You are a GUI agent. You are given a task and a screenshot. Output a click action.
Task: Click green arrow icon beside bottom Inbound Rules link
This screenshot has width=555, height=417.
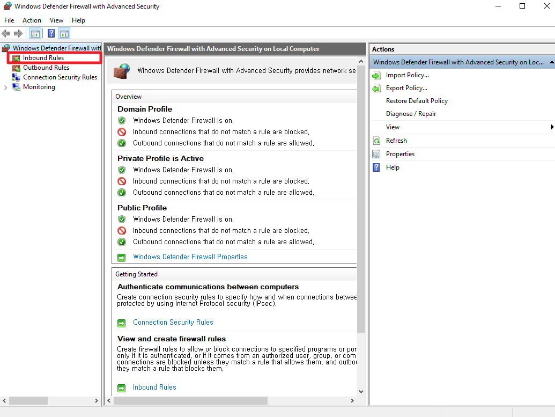point(121,389)
